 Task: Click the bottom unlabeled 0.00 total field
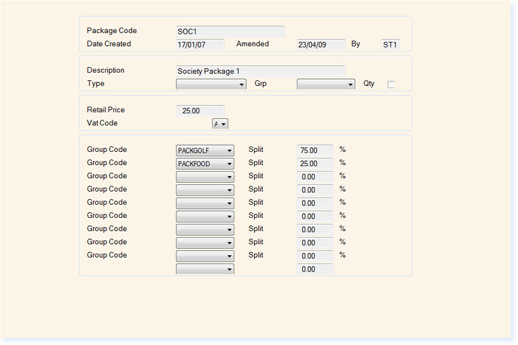coord(315,269)
